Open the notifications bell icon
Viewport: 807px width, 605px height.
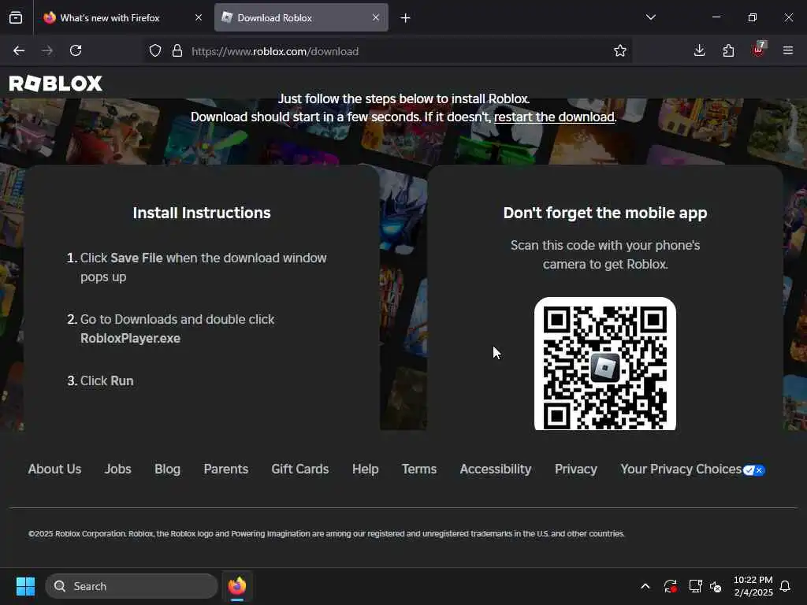point(785,586)
